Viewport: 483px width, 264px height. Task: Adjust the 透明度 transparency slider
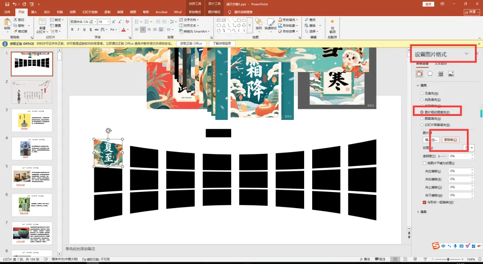click(x=442, y=156)
